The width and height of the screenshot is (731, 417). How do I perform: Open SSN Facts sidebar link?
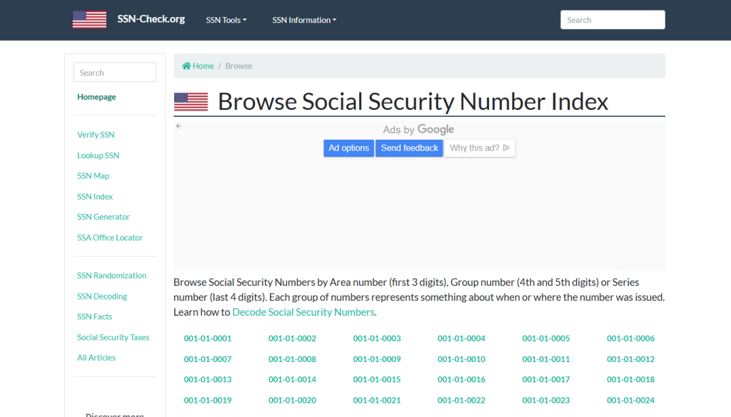(95, 316)
